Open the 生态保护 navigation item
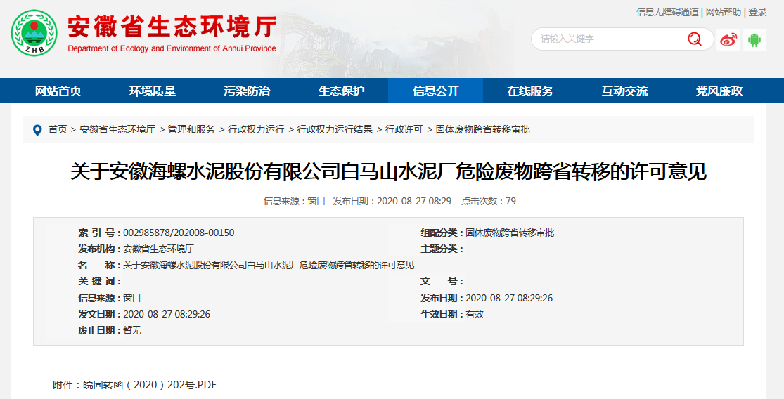The height and width of the screenshot is (399, 784). click(x=341, y=91)
